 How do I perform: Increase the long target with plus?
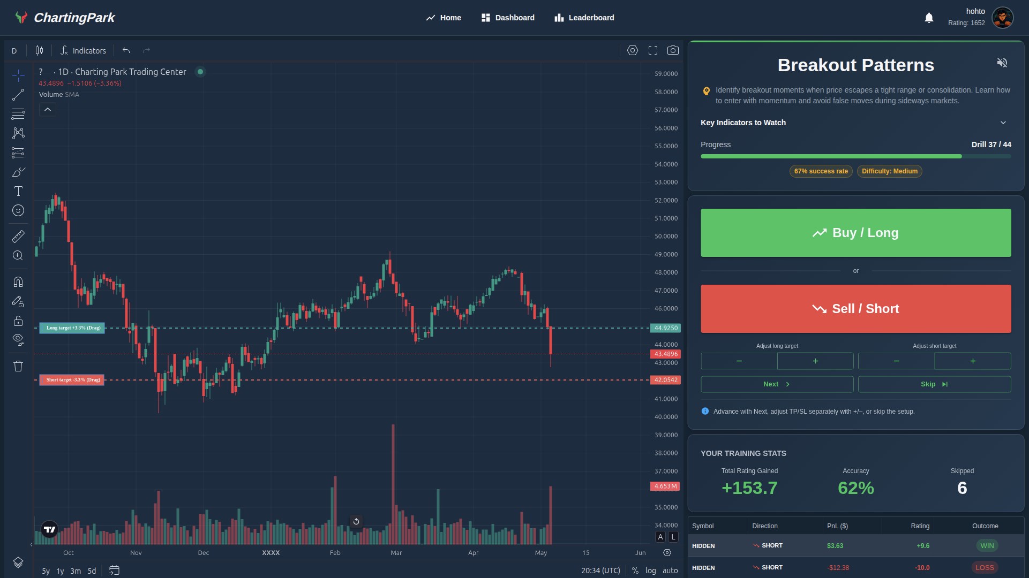tap(815, 361)
